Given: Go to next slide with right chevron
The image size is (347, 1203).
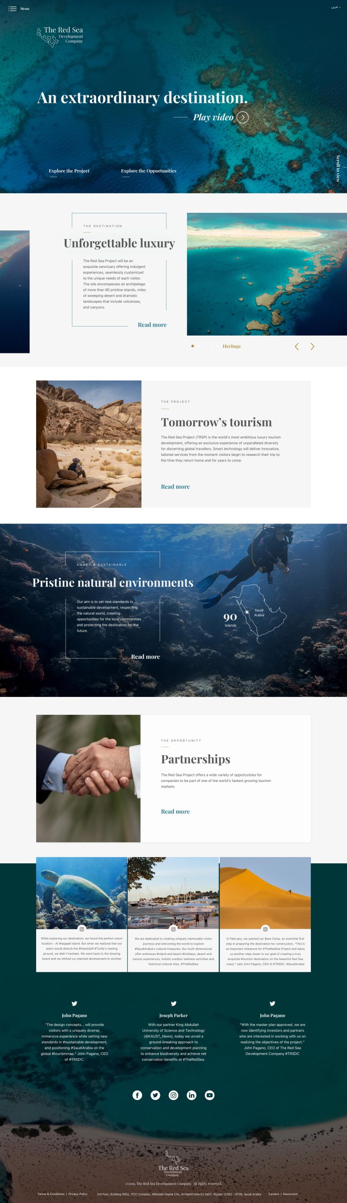Looking at the screenshot, I should [312, 346].
